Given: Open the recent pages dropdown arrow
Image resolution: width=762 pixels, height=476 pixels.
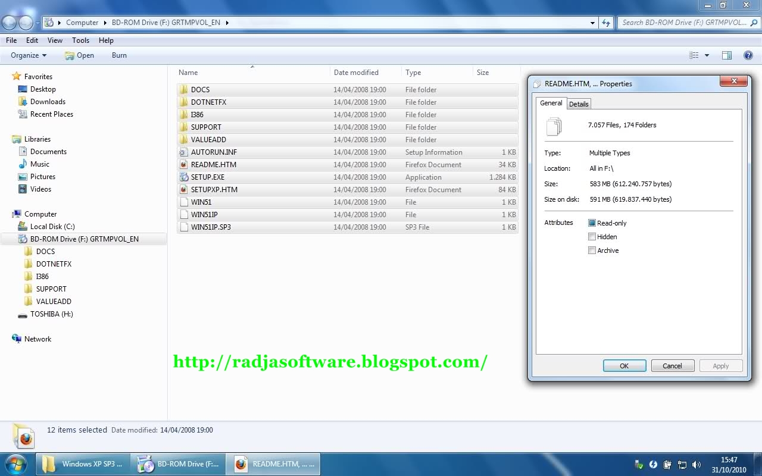Looking at the screenshot, I should coord(38,23).
